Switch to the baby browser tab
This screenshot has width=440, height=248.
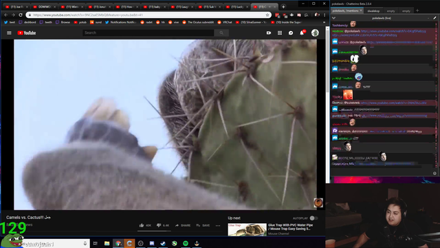[x=154, y=7]
